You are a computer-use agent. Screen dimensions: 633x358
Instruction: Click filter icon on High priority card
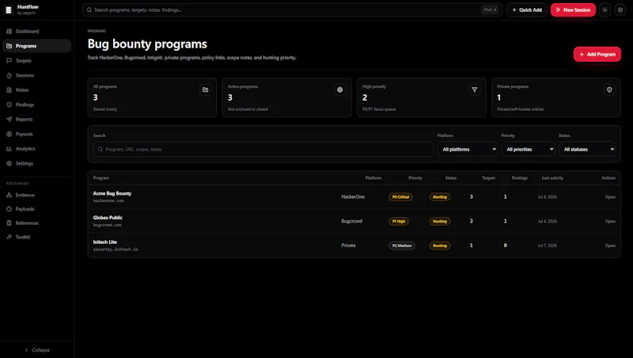[474, 89]
